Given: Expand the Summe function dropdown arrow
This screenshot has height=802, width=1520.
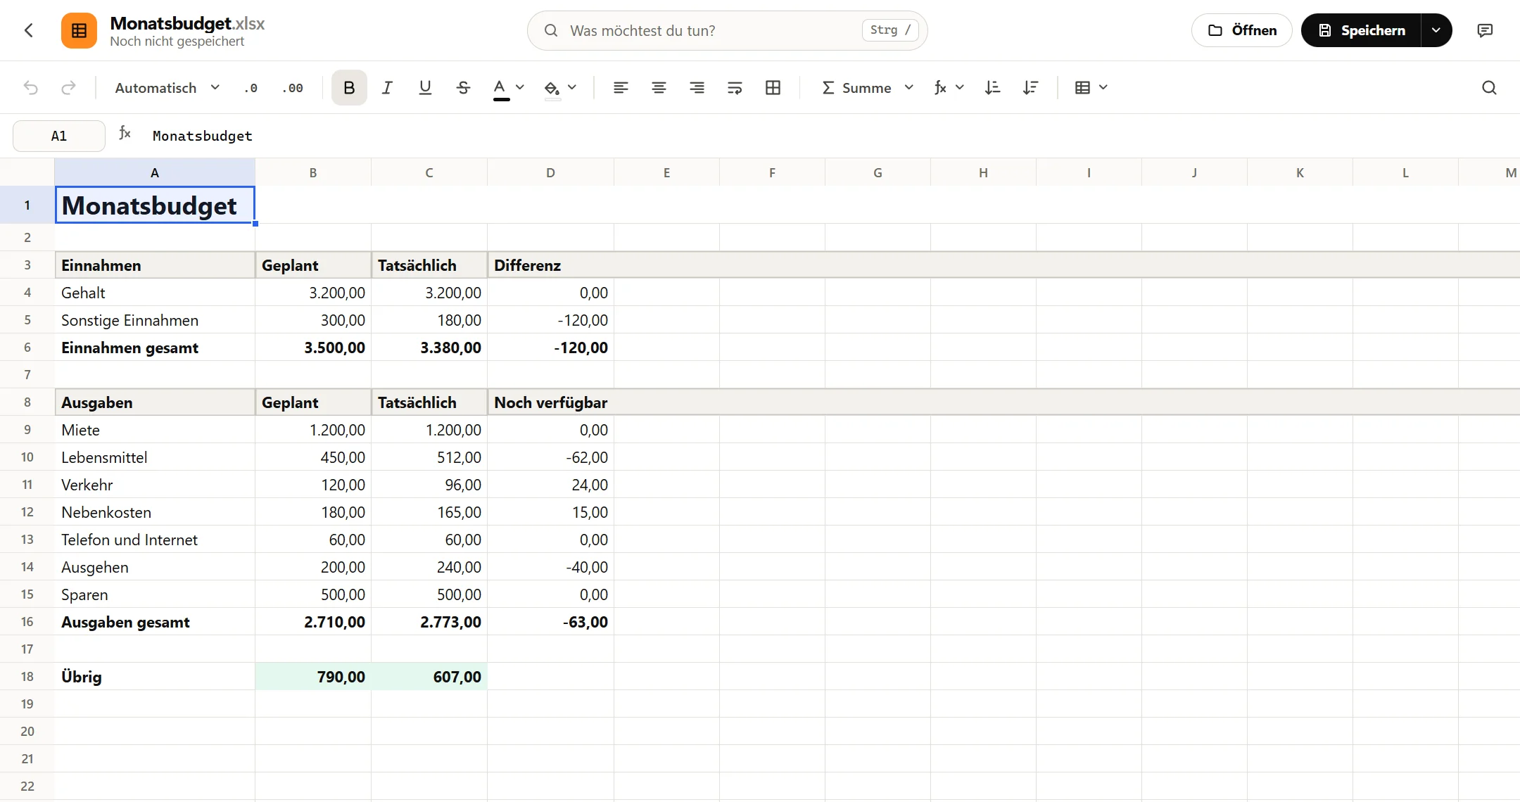Looking at the screenshot, I should click(909, 88).
